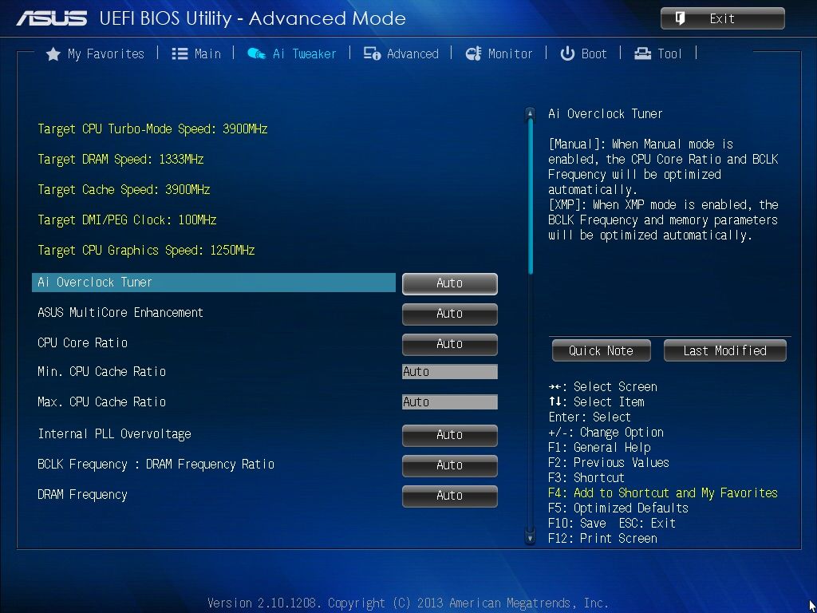This screenshot has height=613, width=817.
Task: Change the CPU Core Ratio setting
Action: 449,344
